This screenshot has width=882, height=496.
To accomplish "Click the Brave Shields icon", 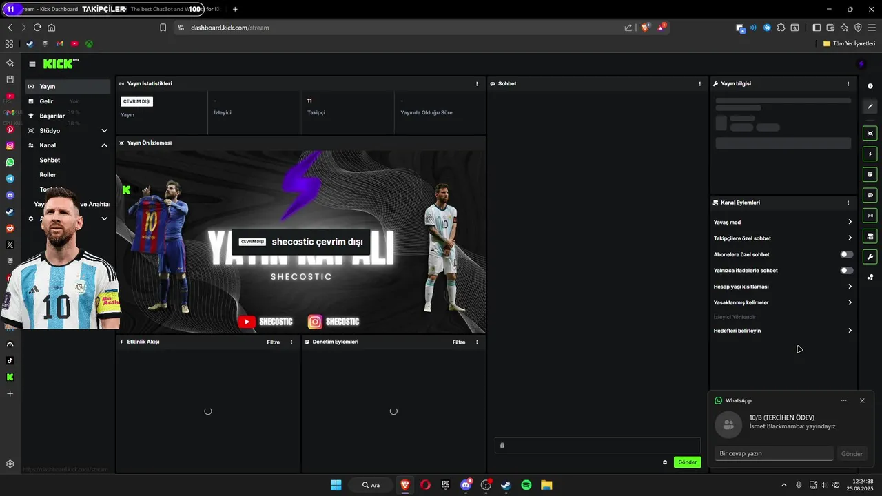I will pyautogui.click(x=645, y=28).
